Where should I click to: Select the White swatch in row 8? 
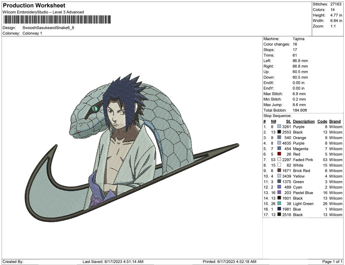point(279,165)
